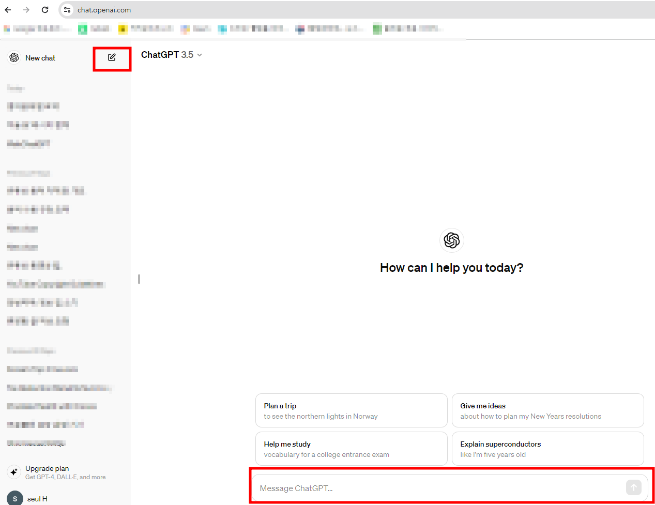Screen dimensions: 655x505
Task: Click the browser forward arrow
Action: 26,10
